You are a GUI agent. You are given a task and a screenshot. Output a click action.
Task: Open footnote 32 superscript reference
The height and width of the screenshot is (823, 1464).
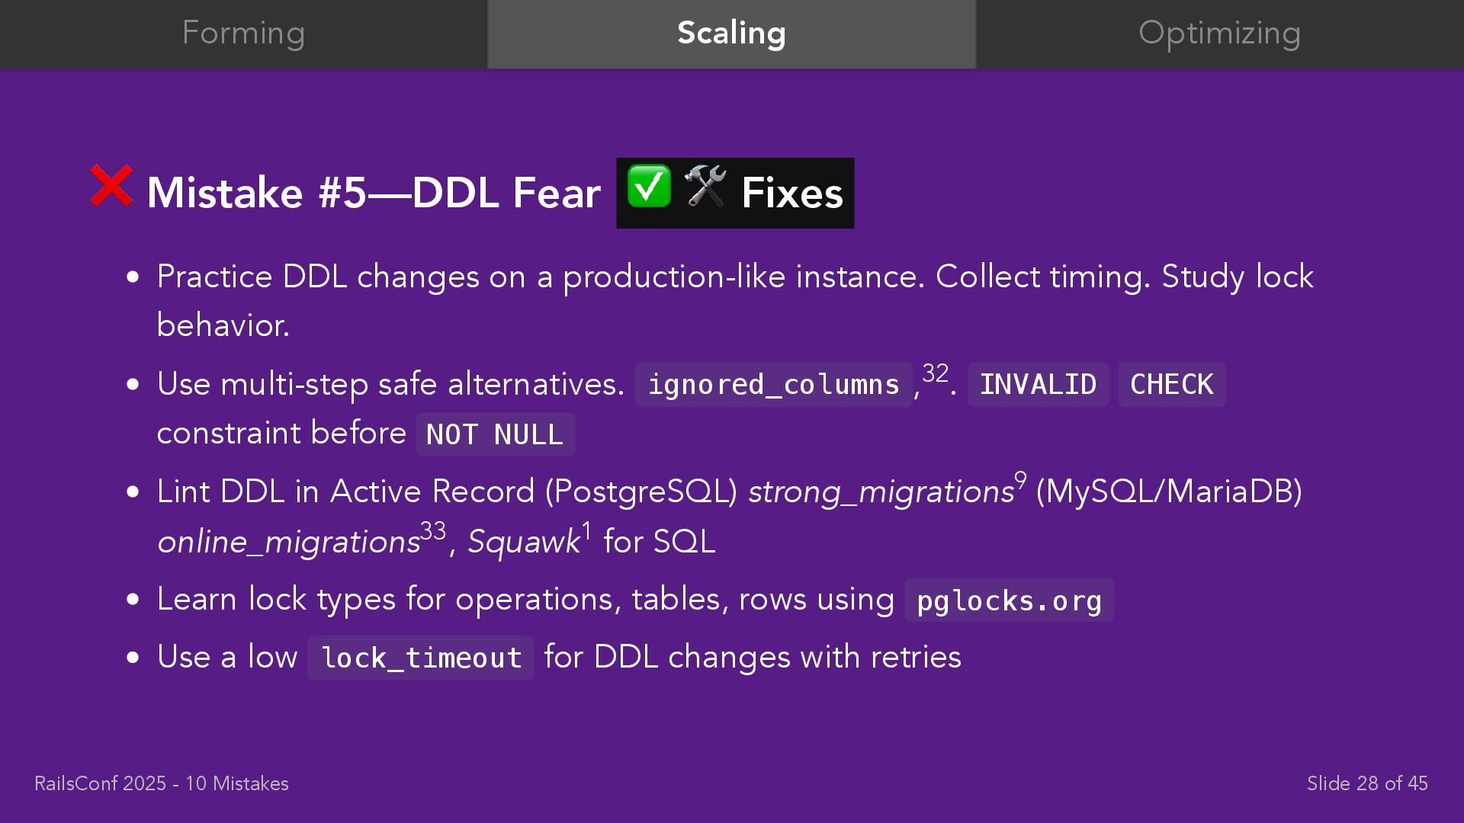click(x=936, y=373)
